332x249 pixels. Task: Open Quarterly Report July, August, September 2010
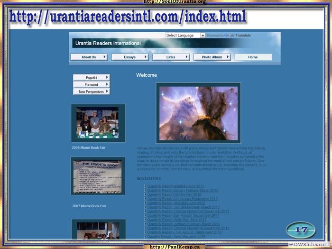pos(184,232)
